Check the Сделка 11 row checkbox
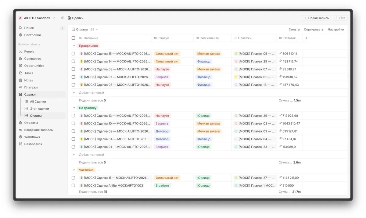 73,178
